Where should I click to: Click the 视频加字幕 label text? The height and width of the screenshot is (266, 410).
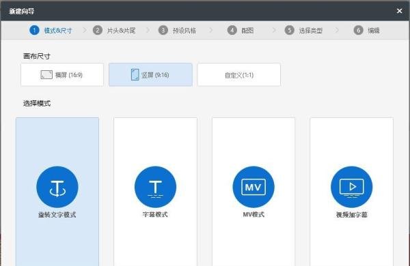click(352, 215)
